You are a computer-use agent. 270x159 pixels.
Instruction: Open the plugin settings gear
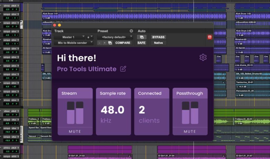pos(203,57)
